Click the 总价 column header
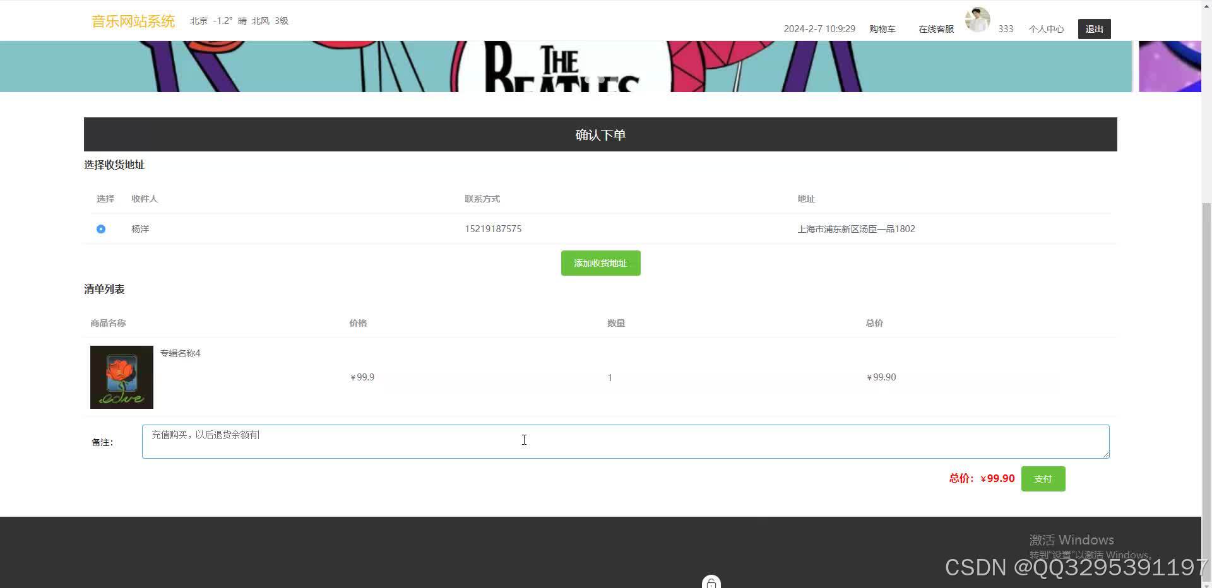Image resolution: width=1212 pixels, height=588 pixels. pos(874,323)
